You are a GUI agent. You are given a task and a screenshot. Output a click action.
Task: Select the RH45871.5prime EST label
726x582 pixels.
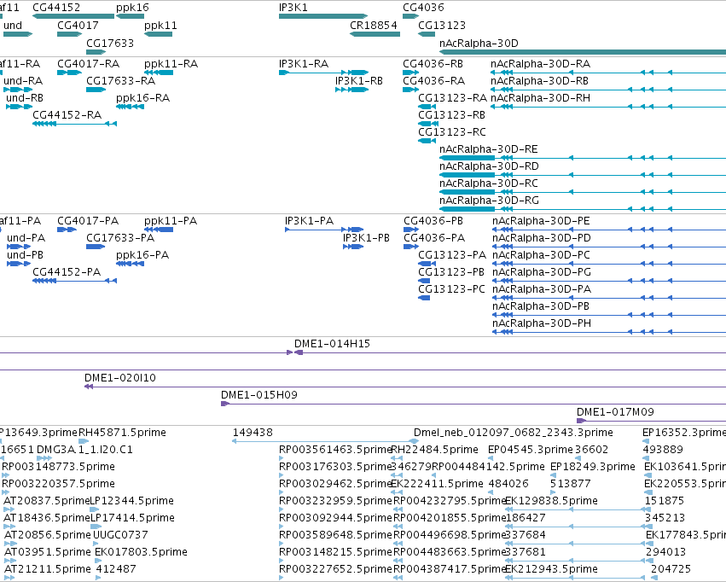122,433
